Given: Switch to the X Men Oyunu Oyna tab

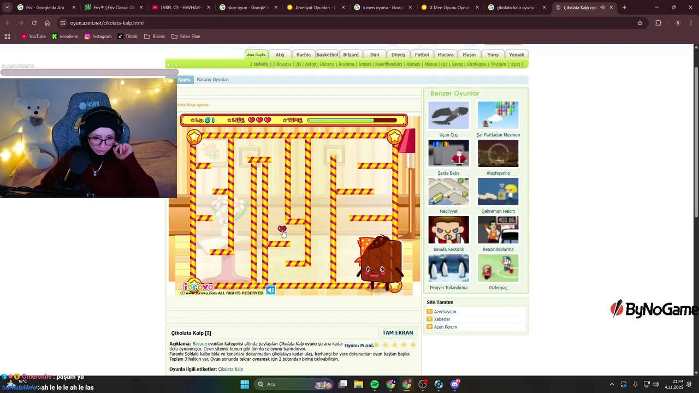Looking at the screenshot, I should (451, 8).
